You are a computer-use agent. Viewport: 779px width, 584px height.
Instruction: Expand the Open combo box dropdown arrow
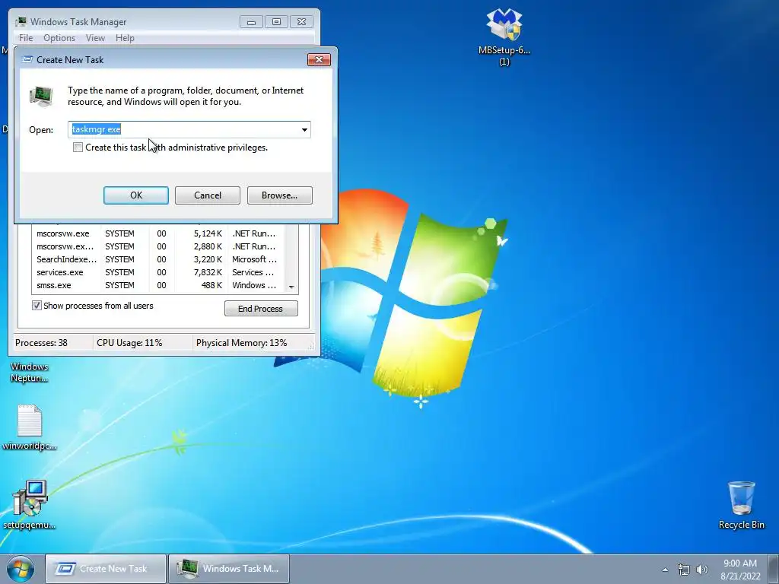coord(304,129)
